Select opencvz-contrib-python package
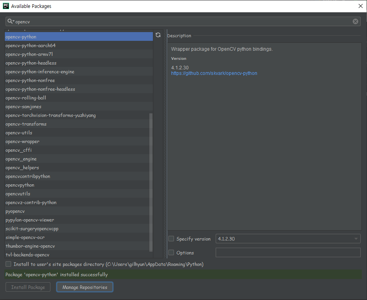This screenshot has width=367, height=300. (77, 203)
